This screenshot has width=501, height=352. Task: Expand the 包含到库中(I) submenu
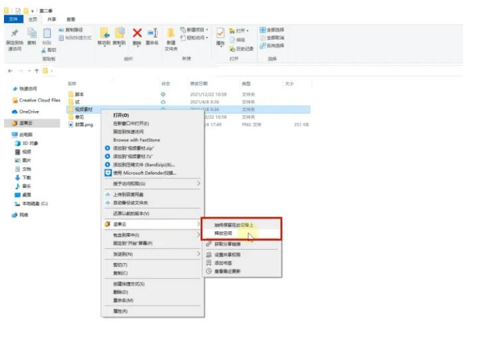click(x=152, y=234)
